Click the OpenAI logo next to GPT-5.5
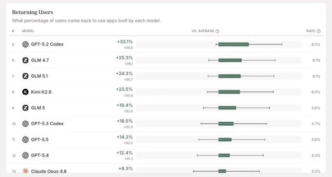332x177 pixels. point(25,139)
